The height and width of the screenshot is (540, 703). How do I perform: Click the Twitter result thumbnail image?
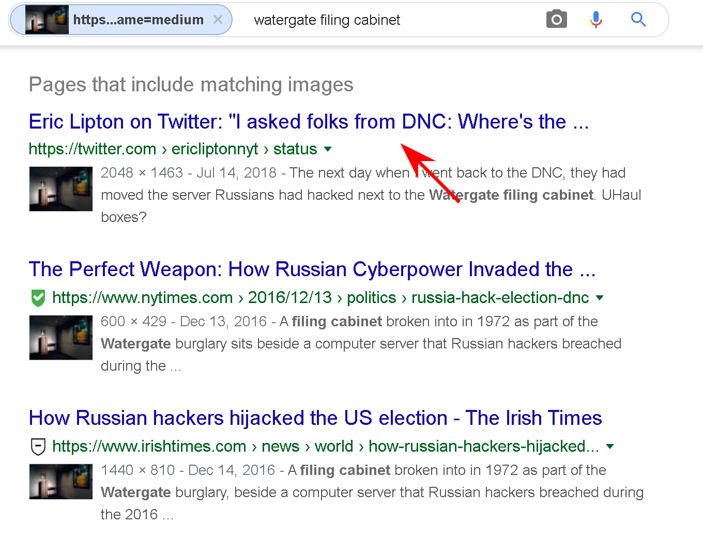(61, 189)
